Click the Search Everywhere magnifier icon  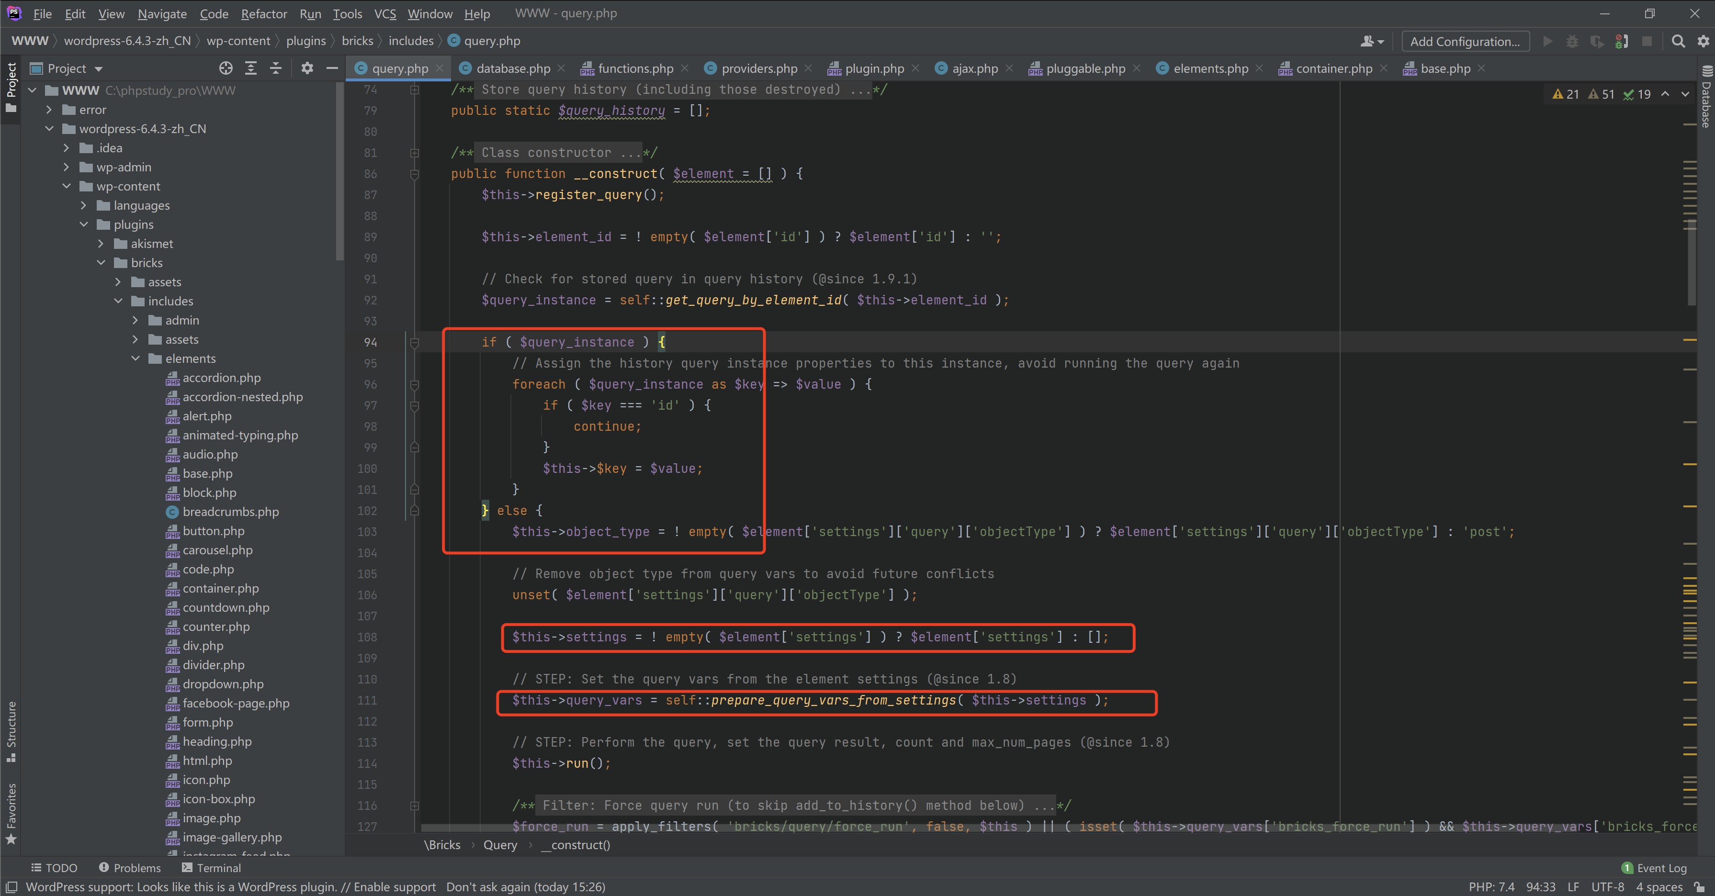(1679, 41)
